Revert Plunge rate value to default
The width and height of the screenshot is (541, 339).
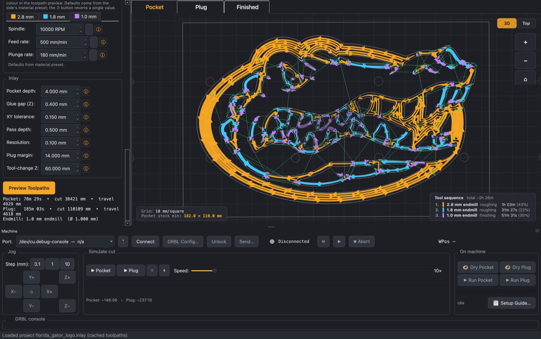click(93, 55)
